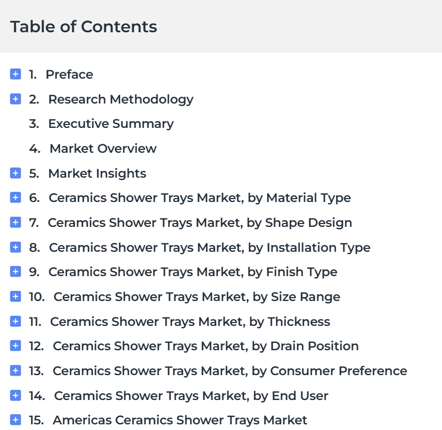The height and width of the screenshot is (430, 442).
Task: Click plus icon beside Material Type chapter
Action: click(x=15, y=197)
